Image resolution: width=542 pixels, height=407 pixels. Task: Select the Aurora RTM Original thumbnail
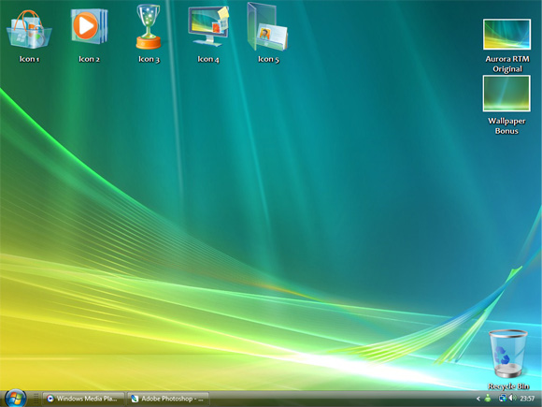[x=506, y=35]
